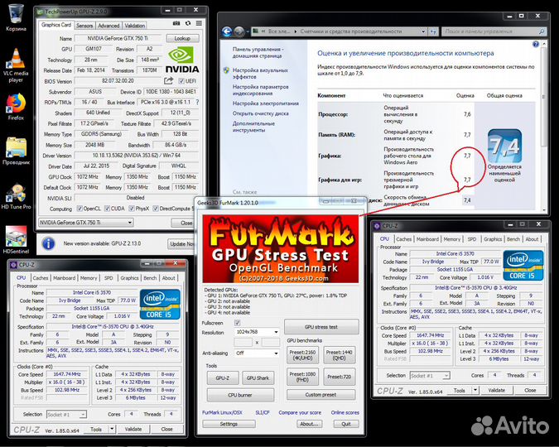This screenshot has width=559, height=447.
Task: Launch VLC media player desktop icon
Action: click(x=16, y=65)
